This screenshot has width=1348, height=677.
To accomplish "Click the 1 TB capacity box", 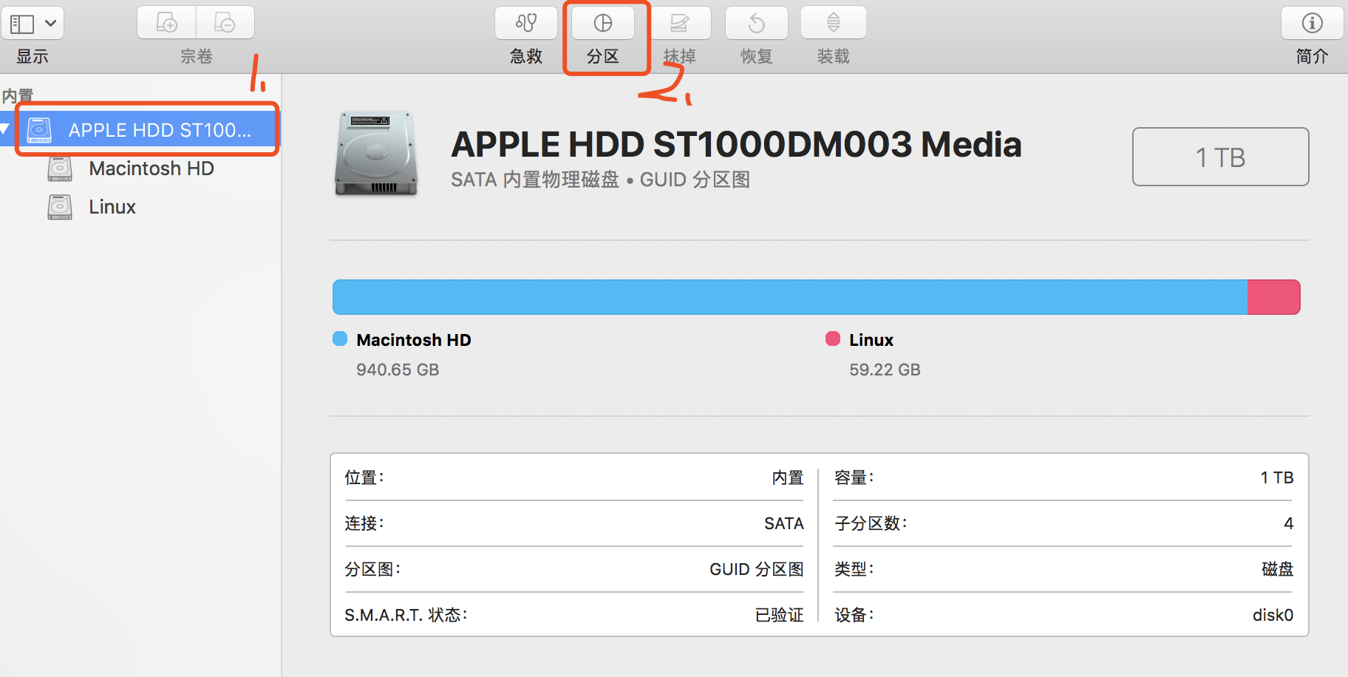I will click(x=1221, y=157).
